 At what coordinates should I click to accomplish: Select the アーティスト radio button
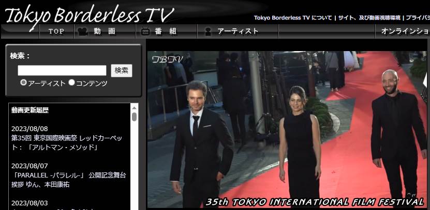coord(24,83)
